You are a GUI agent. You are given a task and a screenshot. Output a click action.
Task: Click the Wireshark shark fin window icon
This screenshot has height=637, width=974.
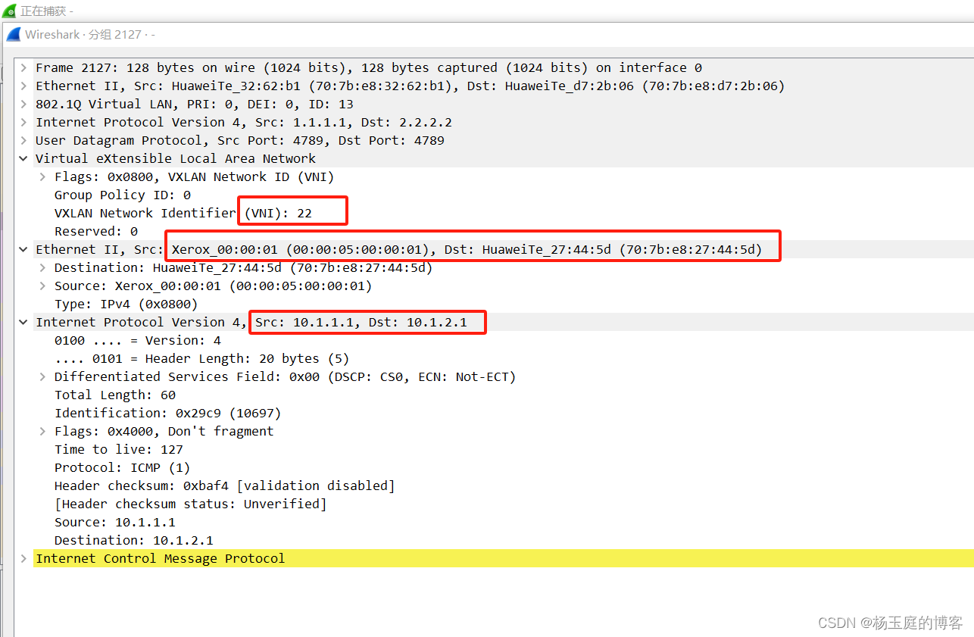tap(14, 35)
